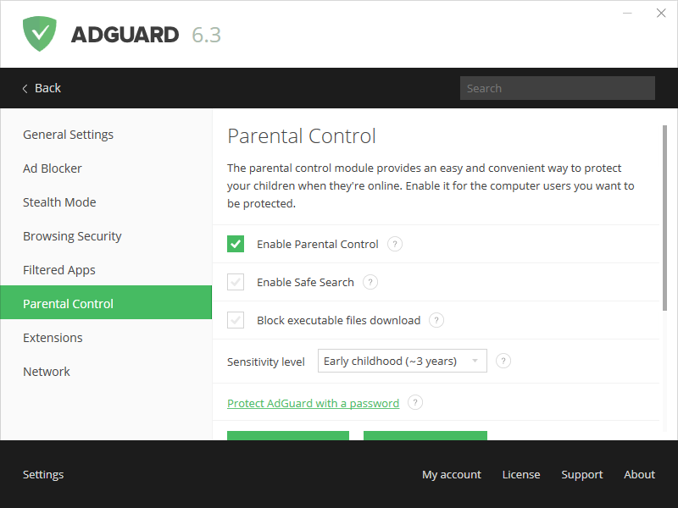678x508 pixels.
Task: Minimize the AdGuard window
Action: point(628,14)
